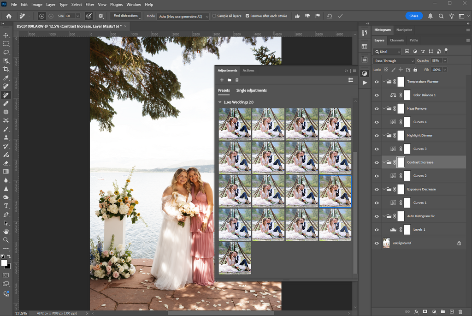Select the Hand tool
The height and width of the screenshot is (316, 472).
(x=6, y=231)
